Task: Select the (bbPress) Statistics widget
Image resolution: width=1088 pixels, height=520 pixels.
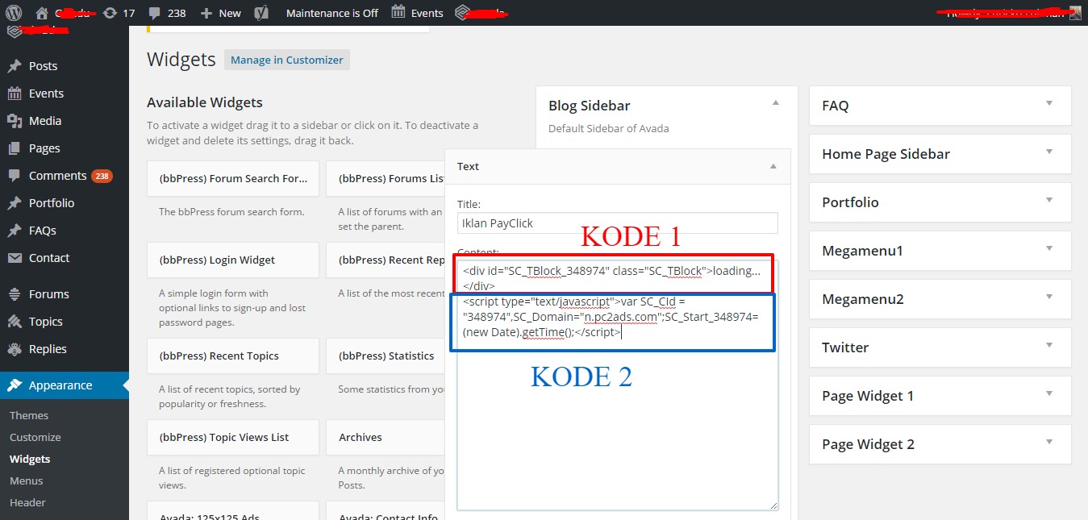Action: click(386, 356)
